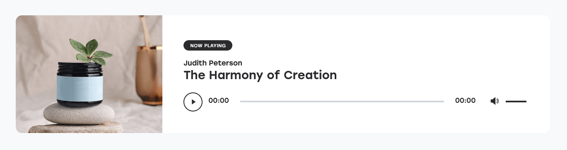Click the title The Harmony of Creation
567x150 pixels.
tap(260, 75)
